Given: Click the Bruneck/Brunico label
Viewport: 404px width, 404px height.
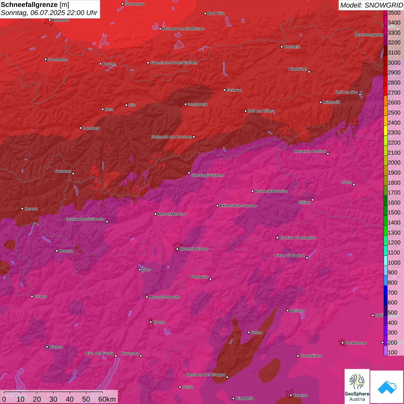Looking at the screenshot, I should (x=271, y=191).
